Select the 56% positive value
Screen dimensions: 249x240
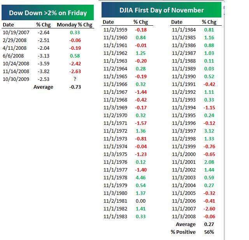pyautogui.click(x=209, y=232)
